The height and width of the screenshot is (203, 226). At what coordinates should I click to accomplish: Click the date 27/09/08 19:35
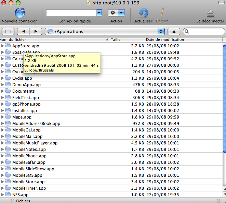pyautogui.click(x=163, y=195)
